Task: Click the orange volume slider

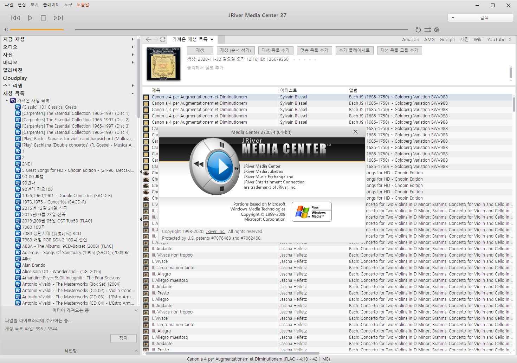Action: (37, 30)
